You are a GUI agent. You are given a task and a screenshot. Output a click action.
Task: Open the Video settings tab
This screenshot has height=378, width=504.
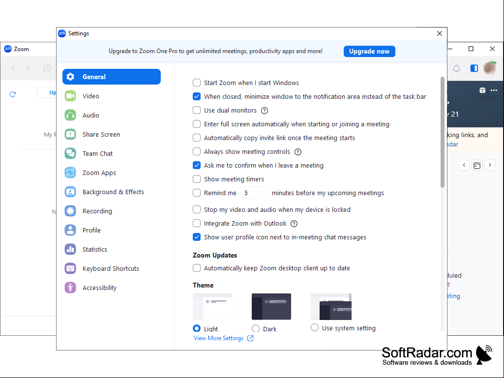click(112, 96)
